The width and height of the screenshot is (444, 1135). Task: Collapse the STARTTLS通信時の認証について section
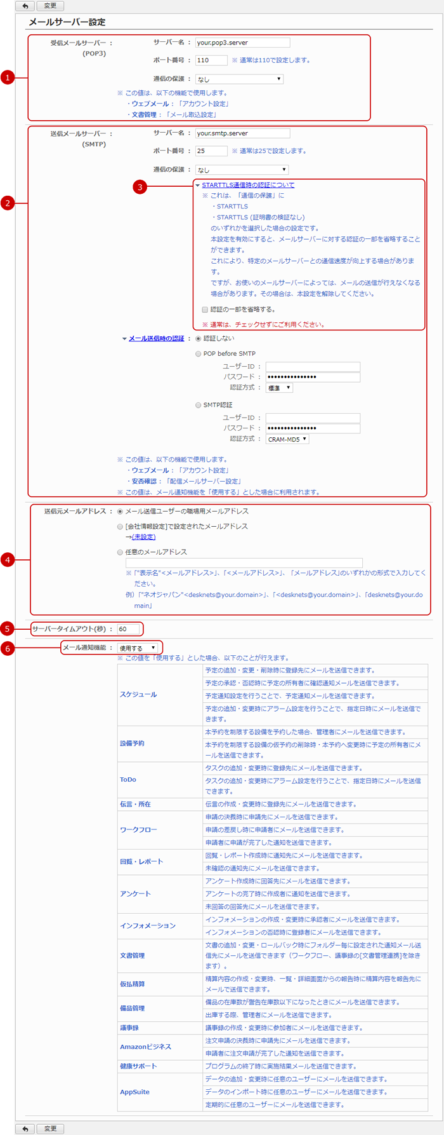(247, 185)
